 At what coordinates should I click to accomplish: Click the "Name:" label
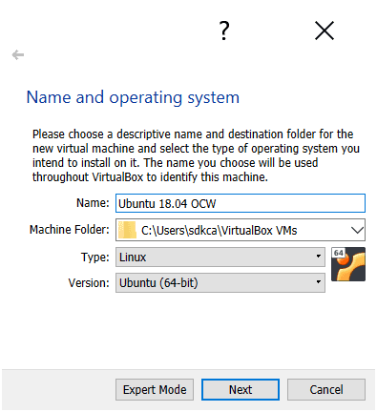(x=93, y=203)
